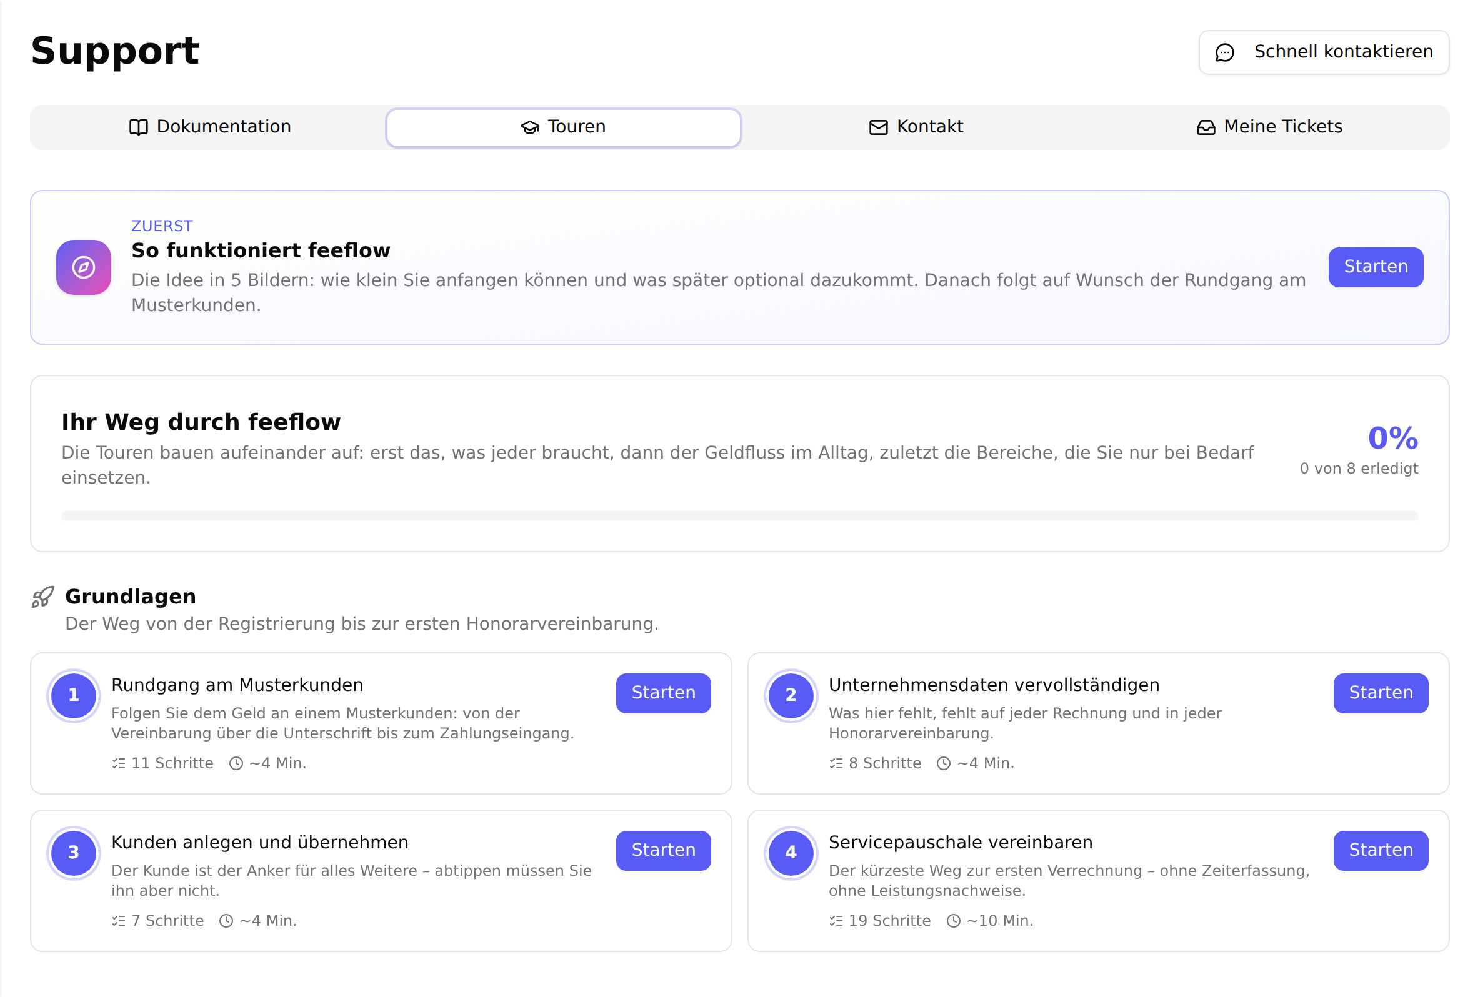Start the Unternehmensdaten vervollständigen tour
1480x997 pixels.
point(1380,693)
